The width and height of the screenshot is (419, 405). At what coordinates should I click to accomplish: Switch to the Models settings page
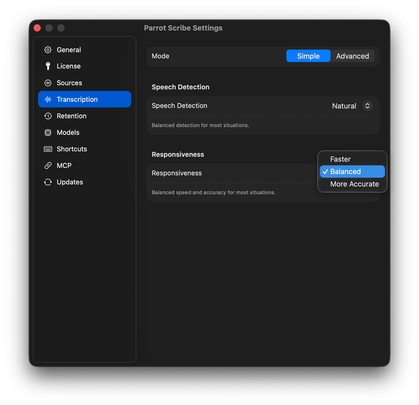pyautogui.click(x=68, y=132)
